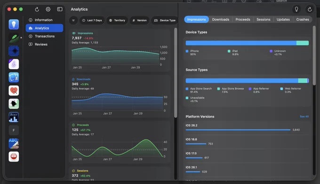This screenshot has height=184, width=320.
Task: Select the red Demo app icon
Action: pos(14,157)
